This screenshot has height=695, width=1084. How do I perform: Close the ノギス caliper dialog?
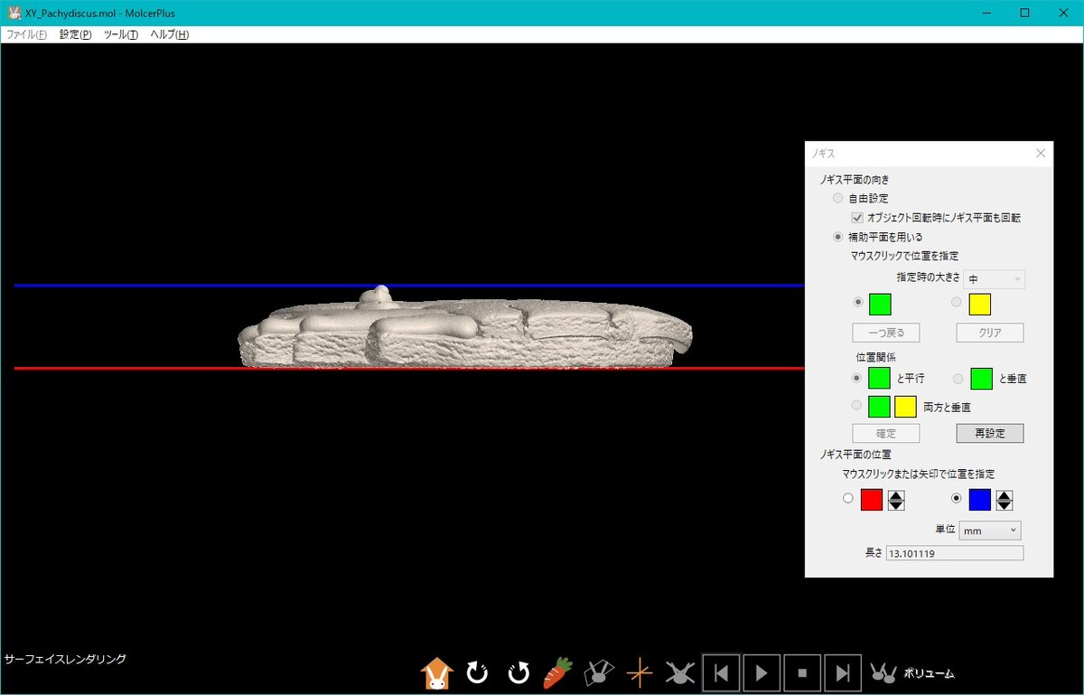tap(1040, 154)
